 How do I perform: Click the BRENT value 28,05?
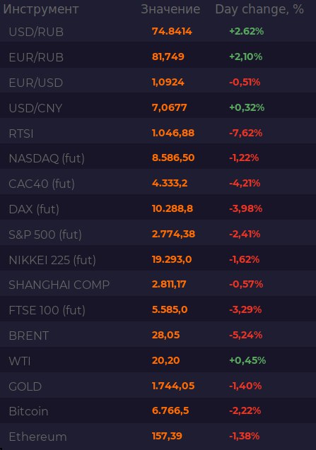(x=165, y=335)
